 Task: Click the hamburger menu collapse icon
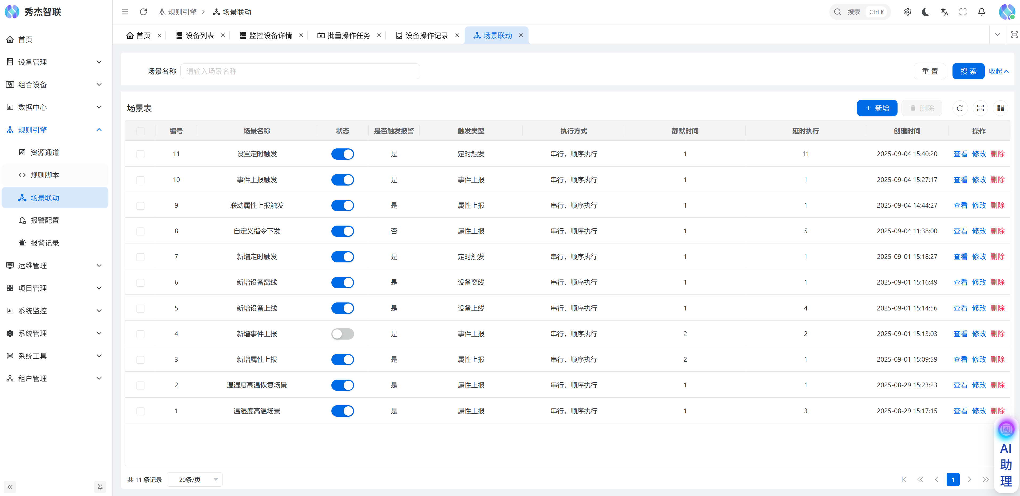(x=125, y=12)
